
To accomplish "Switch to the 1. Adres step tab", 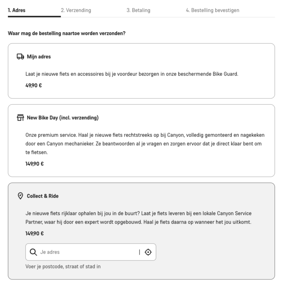I will coord(17,10).
